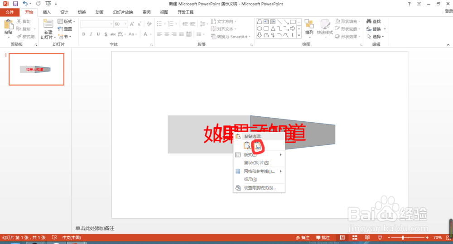Toggle Ruler (标尺) in context menu

259,179
